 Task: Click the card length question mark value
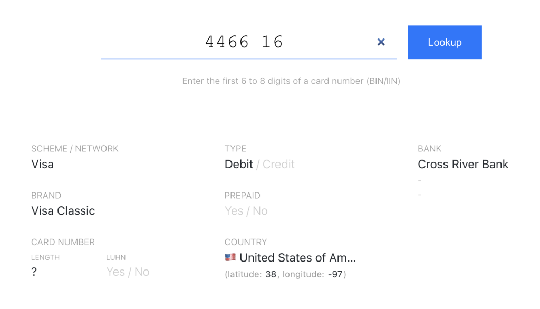(x=34, y=272)
